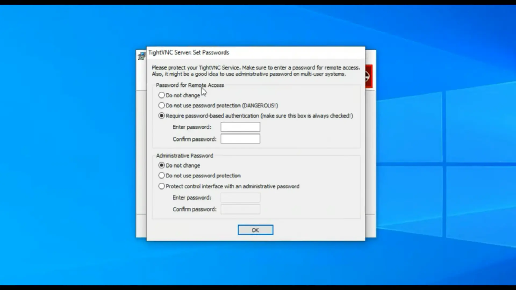Click installer icon in background window title
Screen dimensions: 516x290
(x=141, y=56)
